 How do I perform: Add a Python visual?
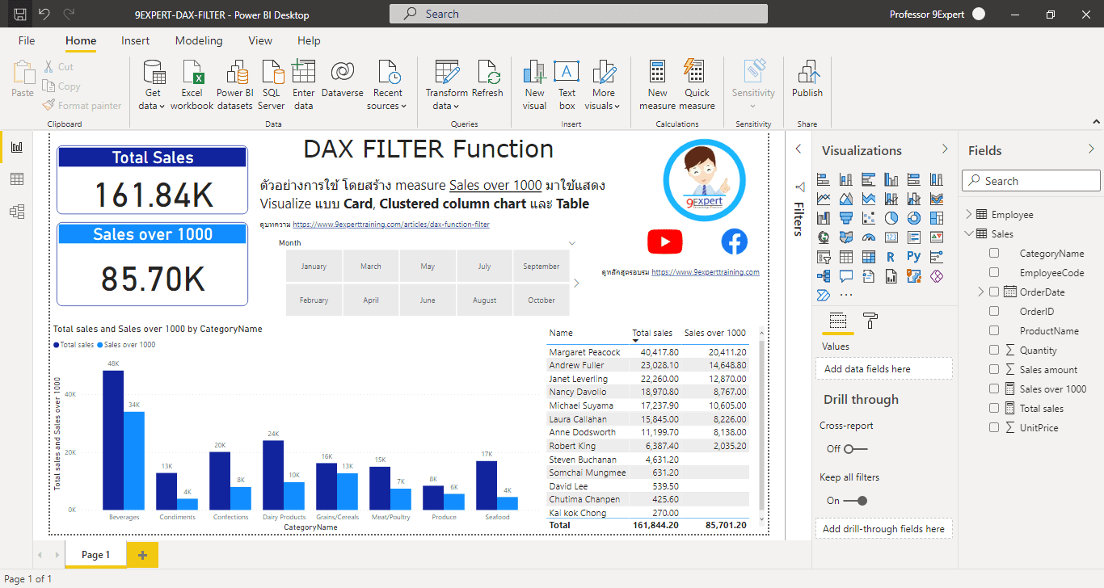(x=913, y=257)
